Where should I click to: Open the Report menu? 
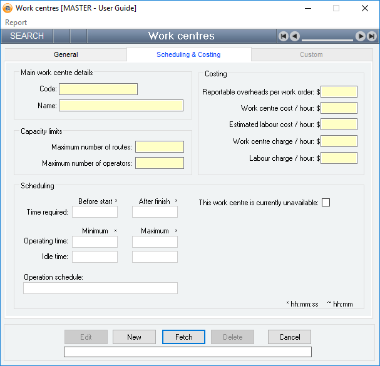point(16,23)
